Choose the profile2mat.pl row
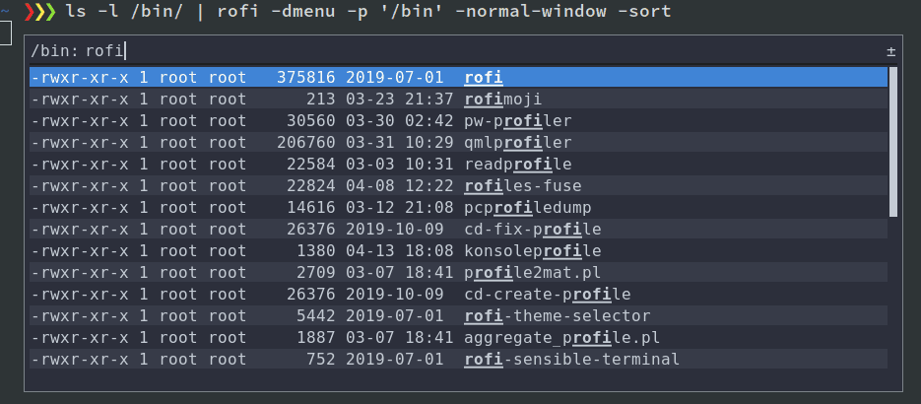921x404 pixels. [458, 272]
